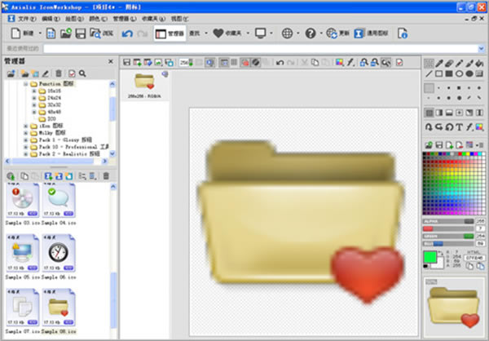Click the open folder icon in main toolbar
The image size is (489, 341).
(x=66, y=33)
